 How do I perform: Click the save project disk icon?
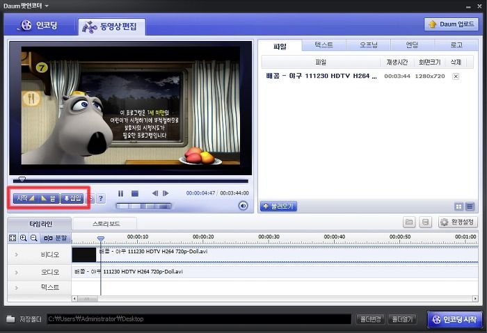click(426, 222)
